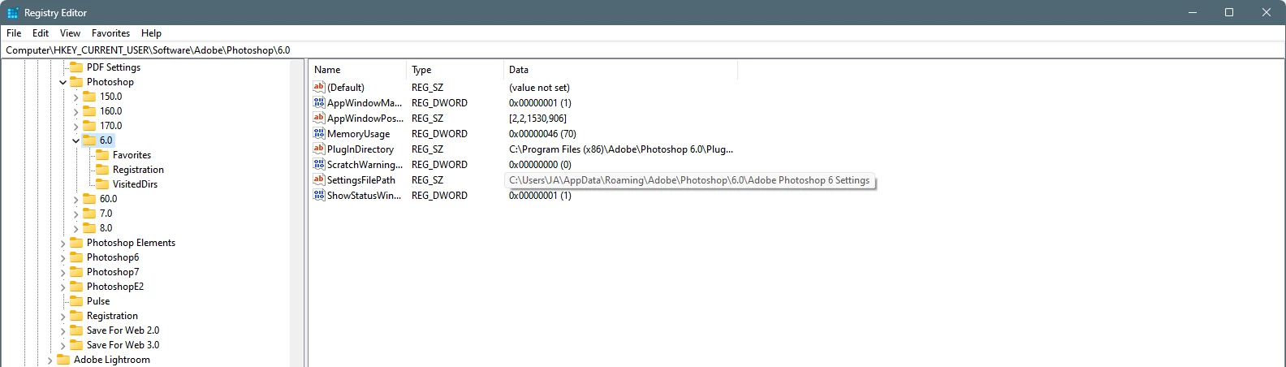Expand the 8.0 key

tap(76, 228)
